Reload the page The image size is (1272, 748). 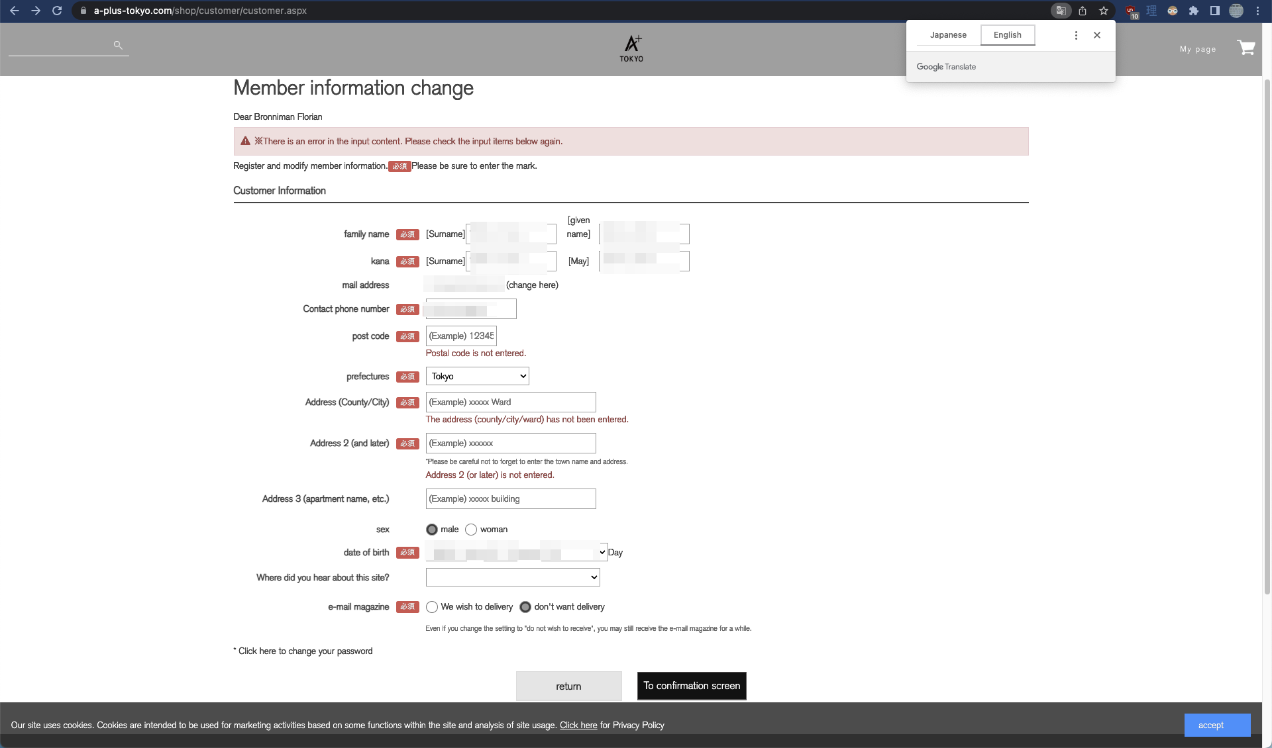click(57, 11)
